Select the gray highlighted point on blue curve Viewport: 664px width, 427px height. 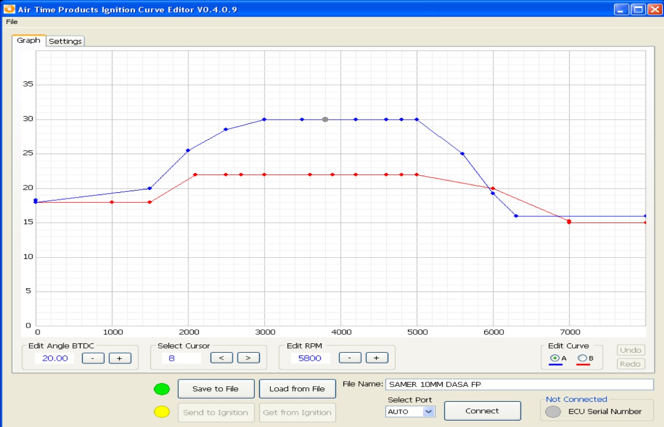coord(325,120)
